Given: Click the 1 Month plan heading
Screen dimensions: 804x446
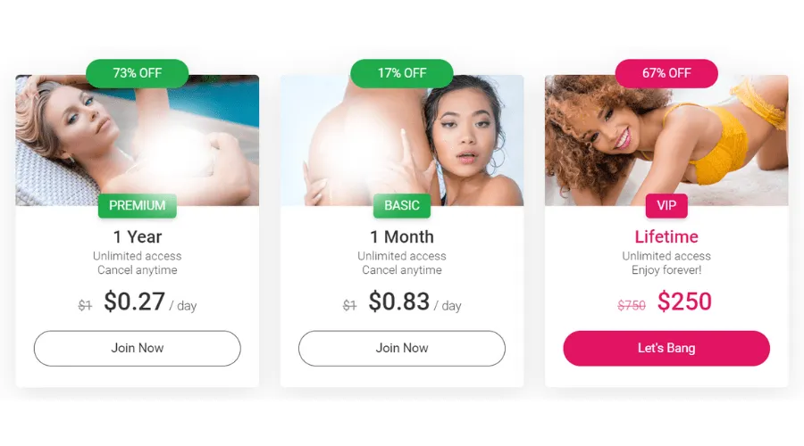Looking at the screenshot, I should [x=401, y=237].
